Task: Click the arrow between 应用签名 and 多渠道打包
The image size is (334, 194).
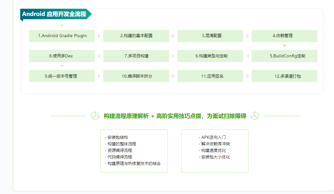Action: [248, 76]
